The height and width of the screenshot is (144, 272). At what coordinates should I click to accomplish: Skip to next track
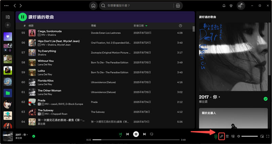pos(144,134)
